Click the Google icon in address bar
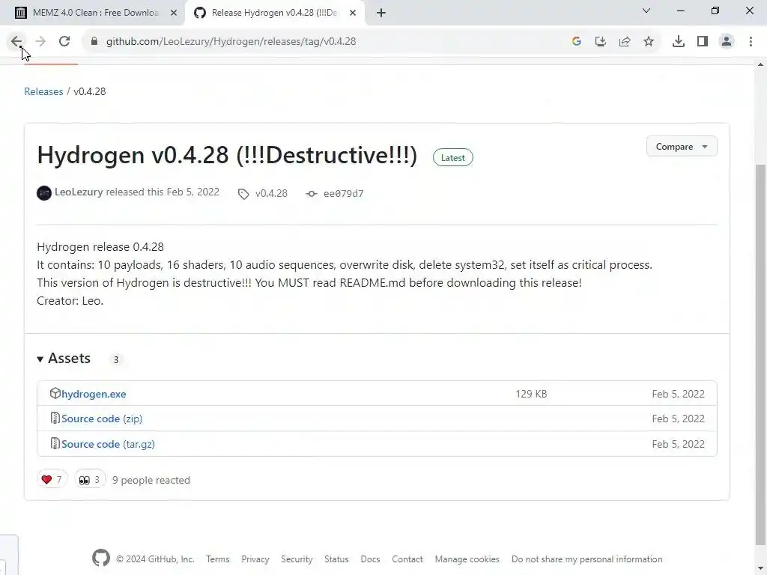 tap(577, 42)
